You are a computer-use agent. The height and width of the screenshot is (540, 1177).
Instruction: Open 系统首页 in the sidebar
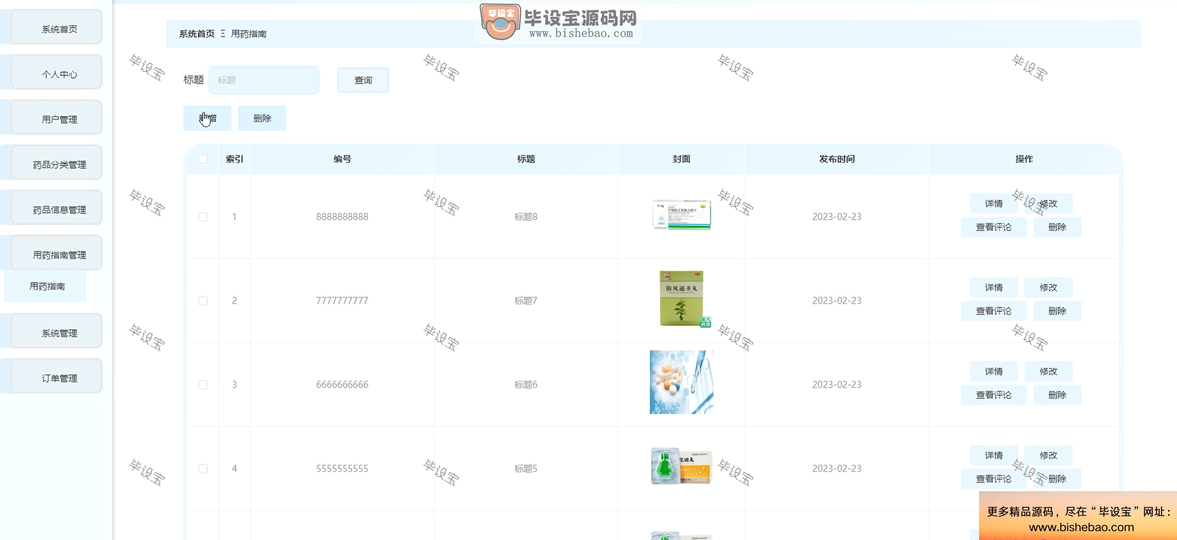[x=56, y=28]
